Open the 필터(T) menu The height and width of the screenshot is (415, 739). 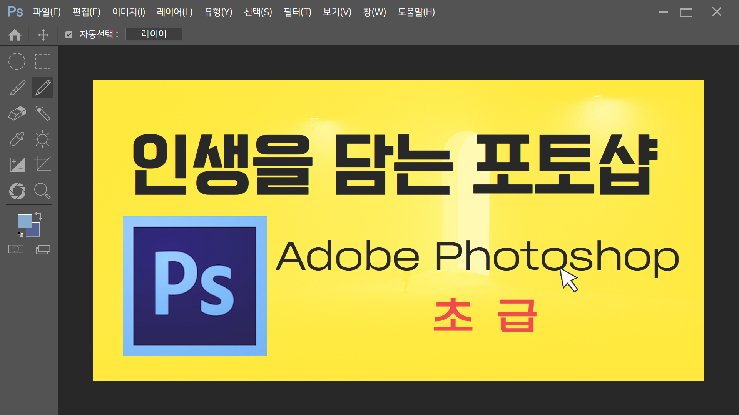tap(297, 12)
